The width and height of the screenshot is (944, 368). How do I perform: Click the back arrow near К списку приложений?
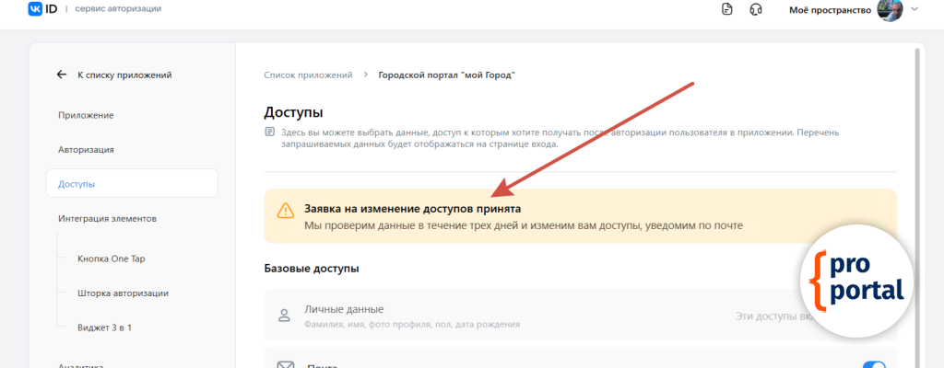pos(62,75)
